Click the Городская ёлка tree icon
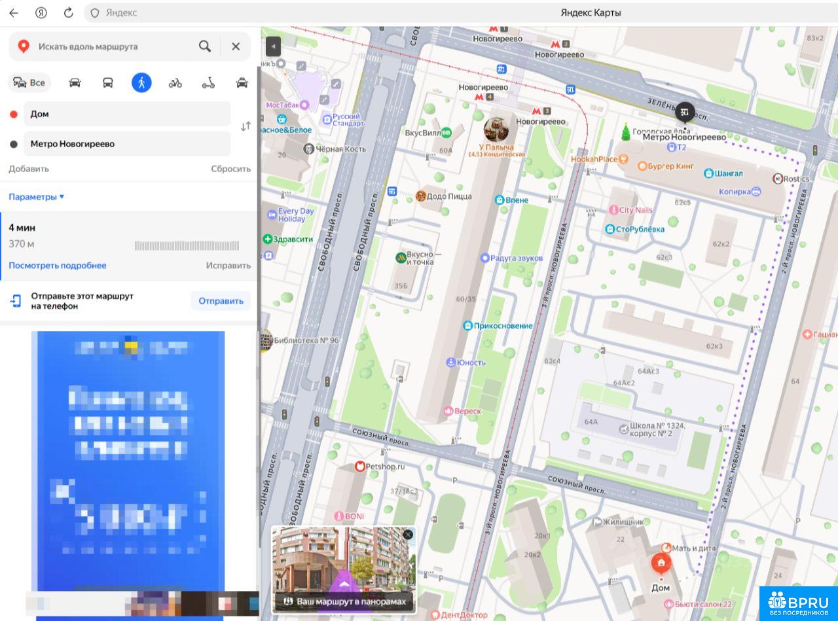This screenshot has height=621, width=838. coord(626,132)
